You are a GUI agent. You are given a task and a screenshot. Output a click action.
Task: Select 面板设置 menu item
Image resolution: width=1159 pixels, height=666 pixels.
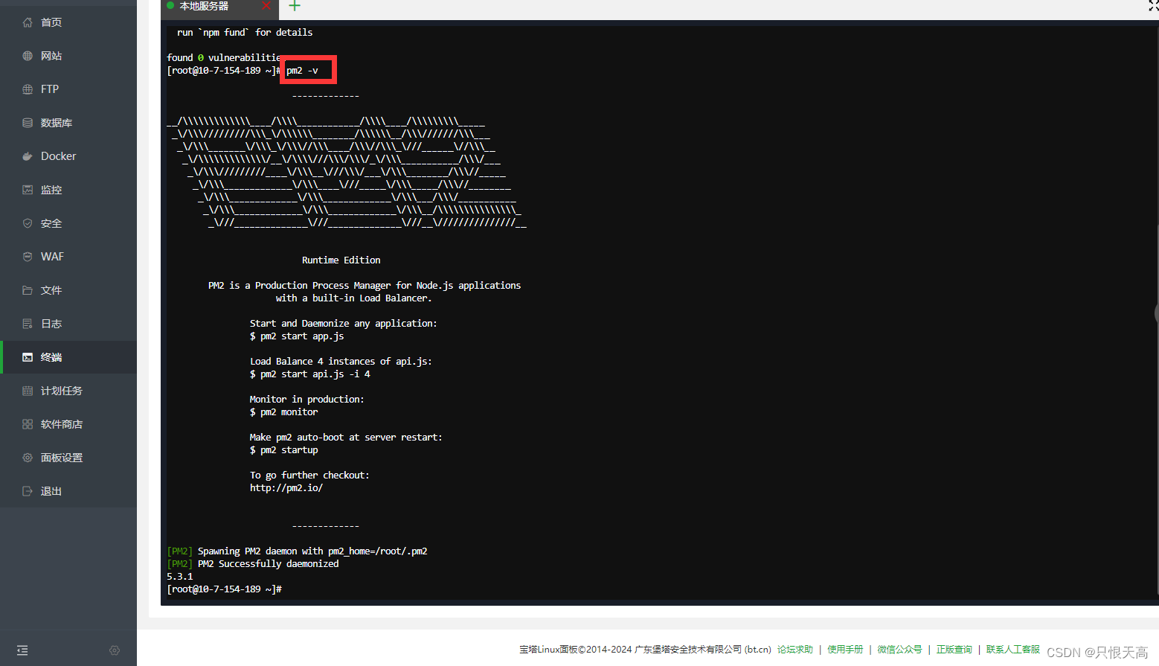tap(68, 458)
